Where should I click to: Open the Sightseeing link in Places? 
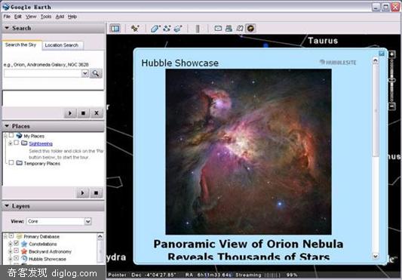click(x=41, y=143)
